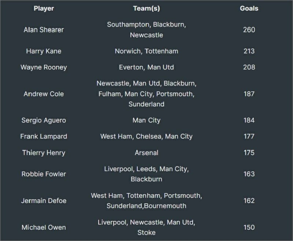Viewport: 293px width, 241px height.
Task: Click Harry Kane in the player column
Action: pos(44,51)
